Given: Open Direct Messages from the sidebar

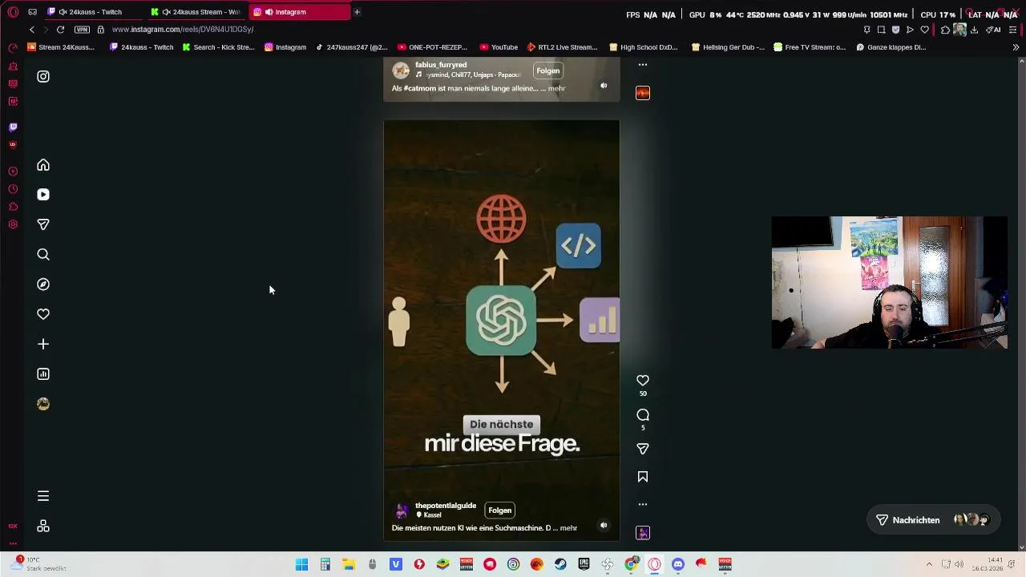Looking at the screenshot, I should [43, 224].
